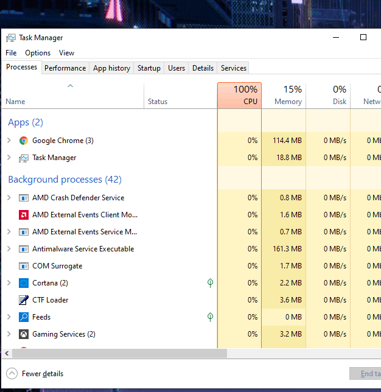The image size is (381, 392).
Task: Click the COM Surrogate icon
Action: click(x=24, y=266)
